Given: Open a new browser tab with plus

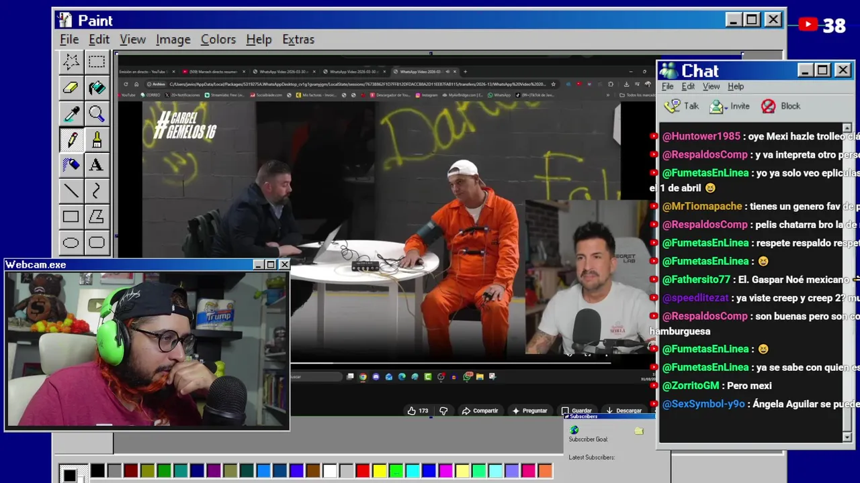Looking at the screenshot, I should coord(466,71).
